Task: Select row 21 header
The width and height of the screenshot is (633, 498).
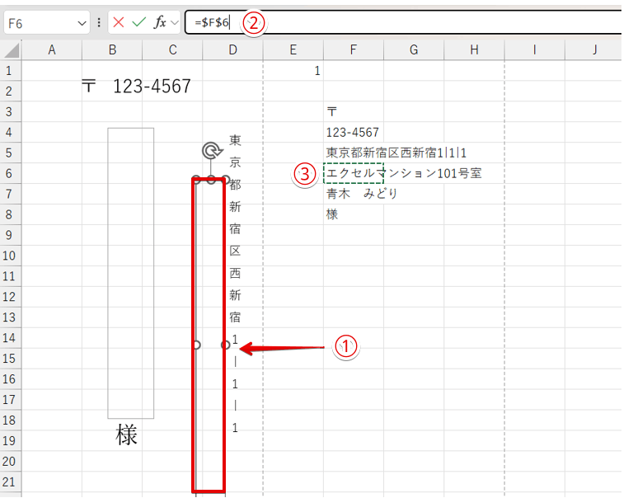Action: [9, 482]
